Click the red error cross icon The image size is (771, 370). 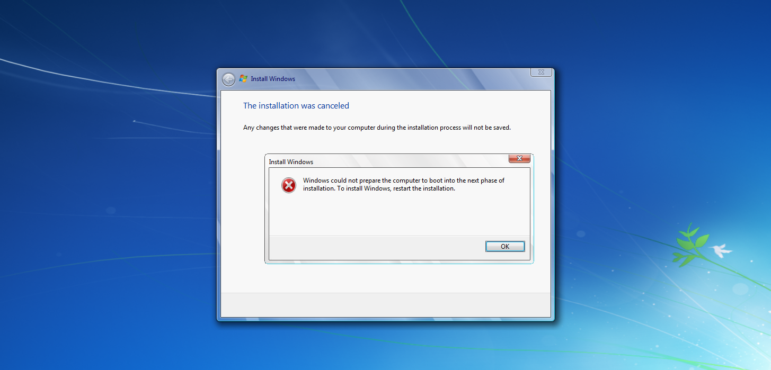click(x=289, y=185)
